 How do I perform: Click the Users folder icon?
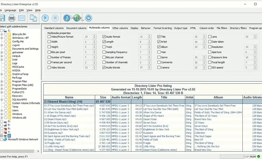coord(9,110)
